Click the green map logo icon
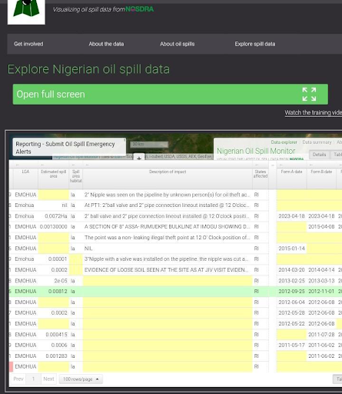Screen dimensions: 342x394 tap(26, 10)
